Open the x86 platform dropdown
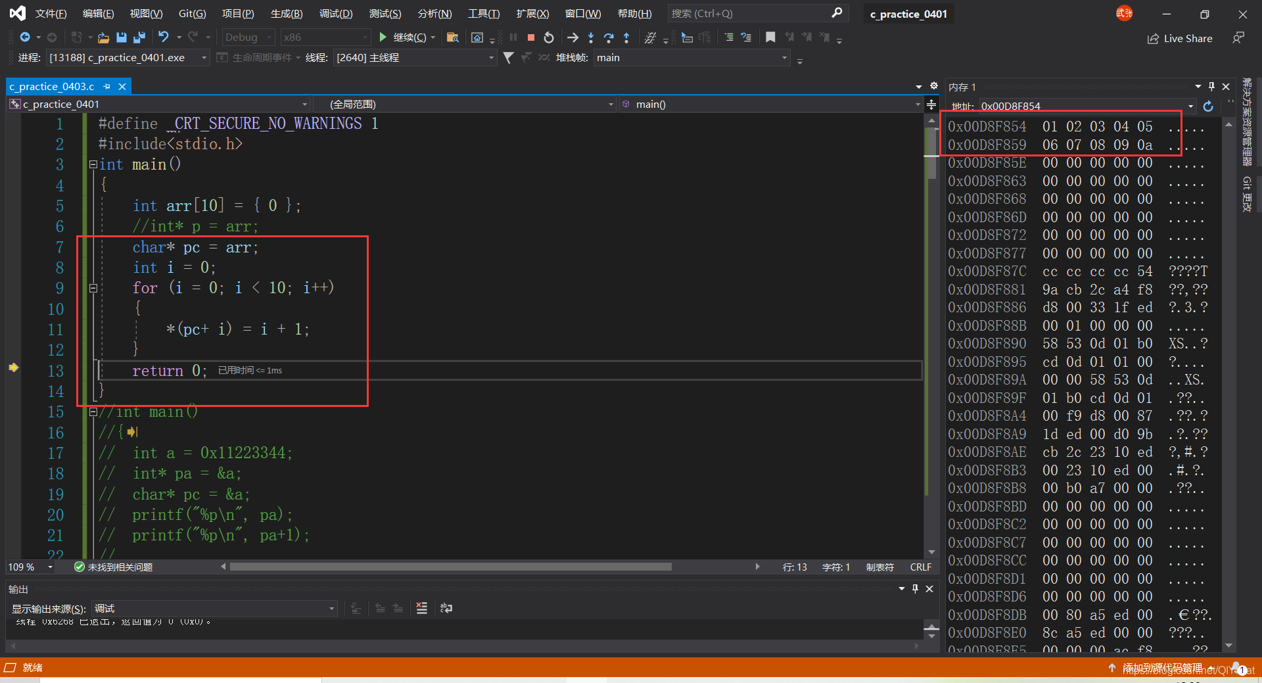This screenshot has width=1262, height=683. pos(325,37)
